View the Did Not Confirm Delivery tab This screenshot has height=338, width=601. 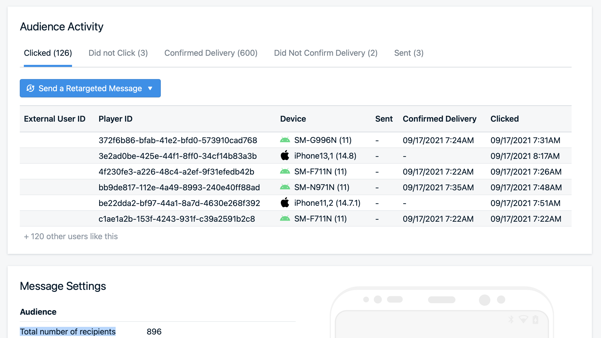point(326,53)
